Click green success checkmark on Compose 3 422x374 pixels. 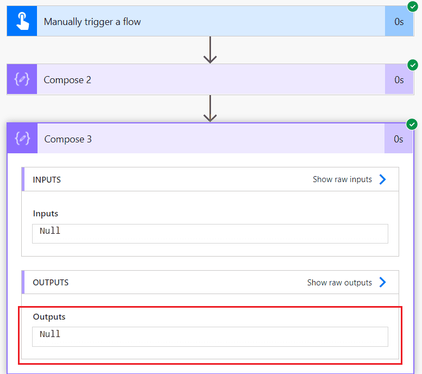412,124
